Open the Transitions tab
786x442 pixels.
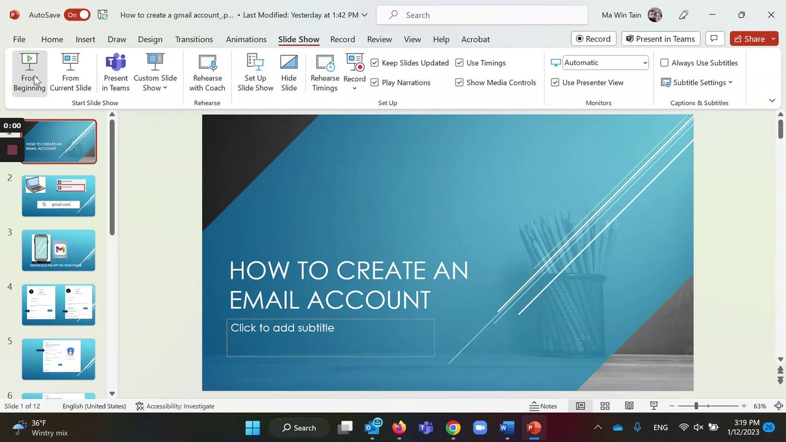193,39
